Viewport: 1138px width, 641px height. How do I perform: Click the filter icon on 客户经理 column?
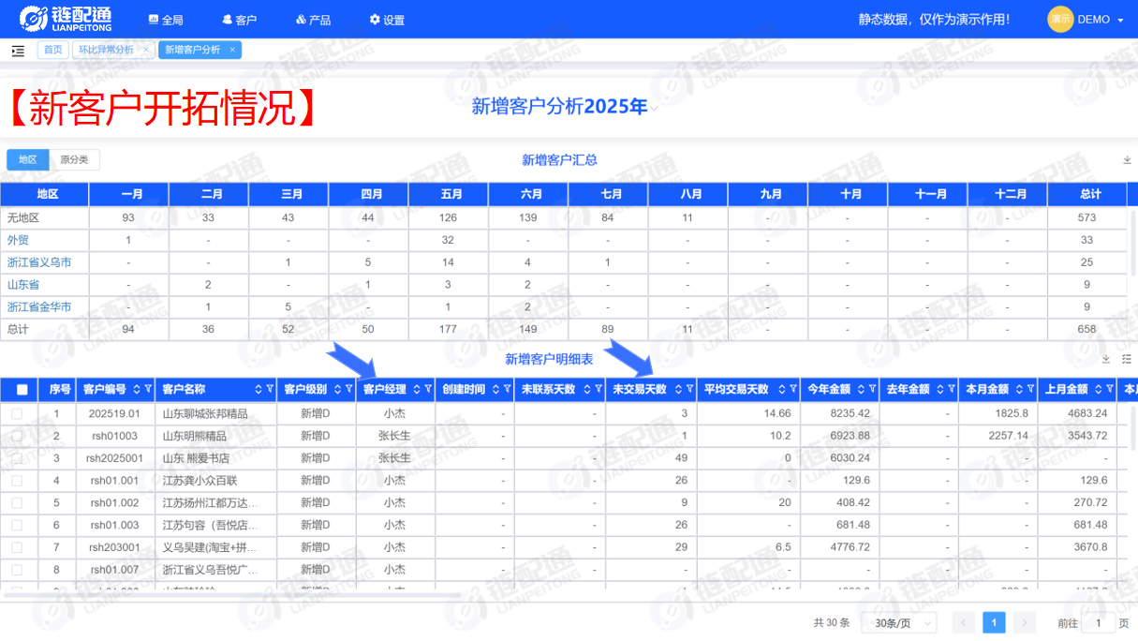point(428,390)
